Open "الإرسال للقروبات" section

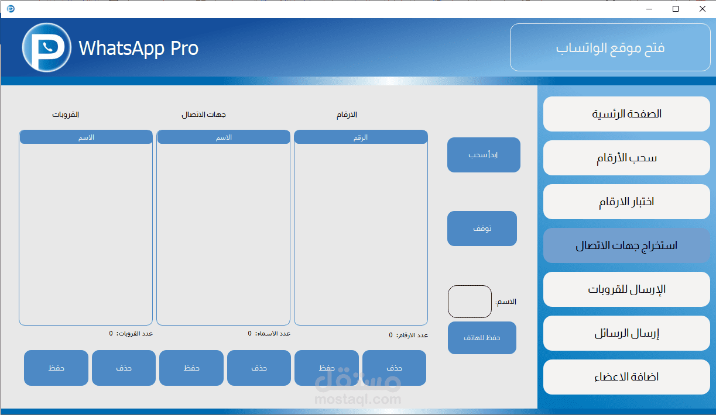click(626, 289)
